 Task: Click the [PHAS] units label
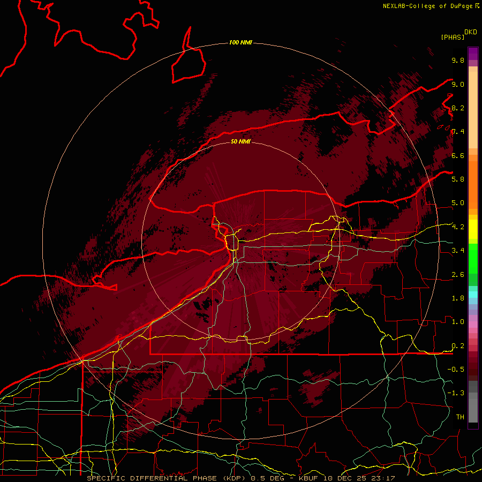[x=453, y=37]
